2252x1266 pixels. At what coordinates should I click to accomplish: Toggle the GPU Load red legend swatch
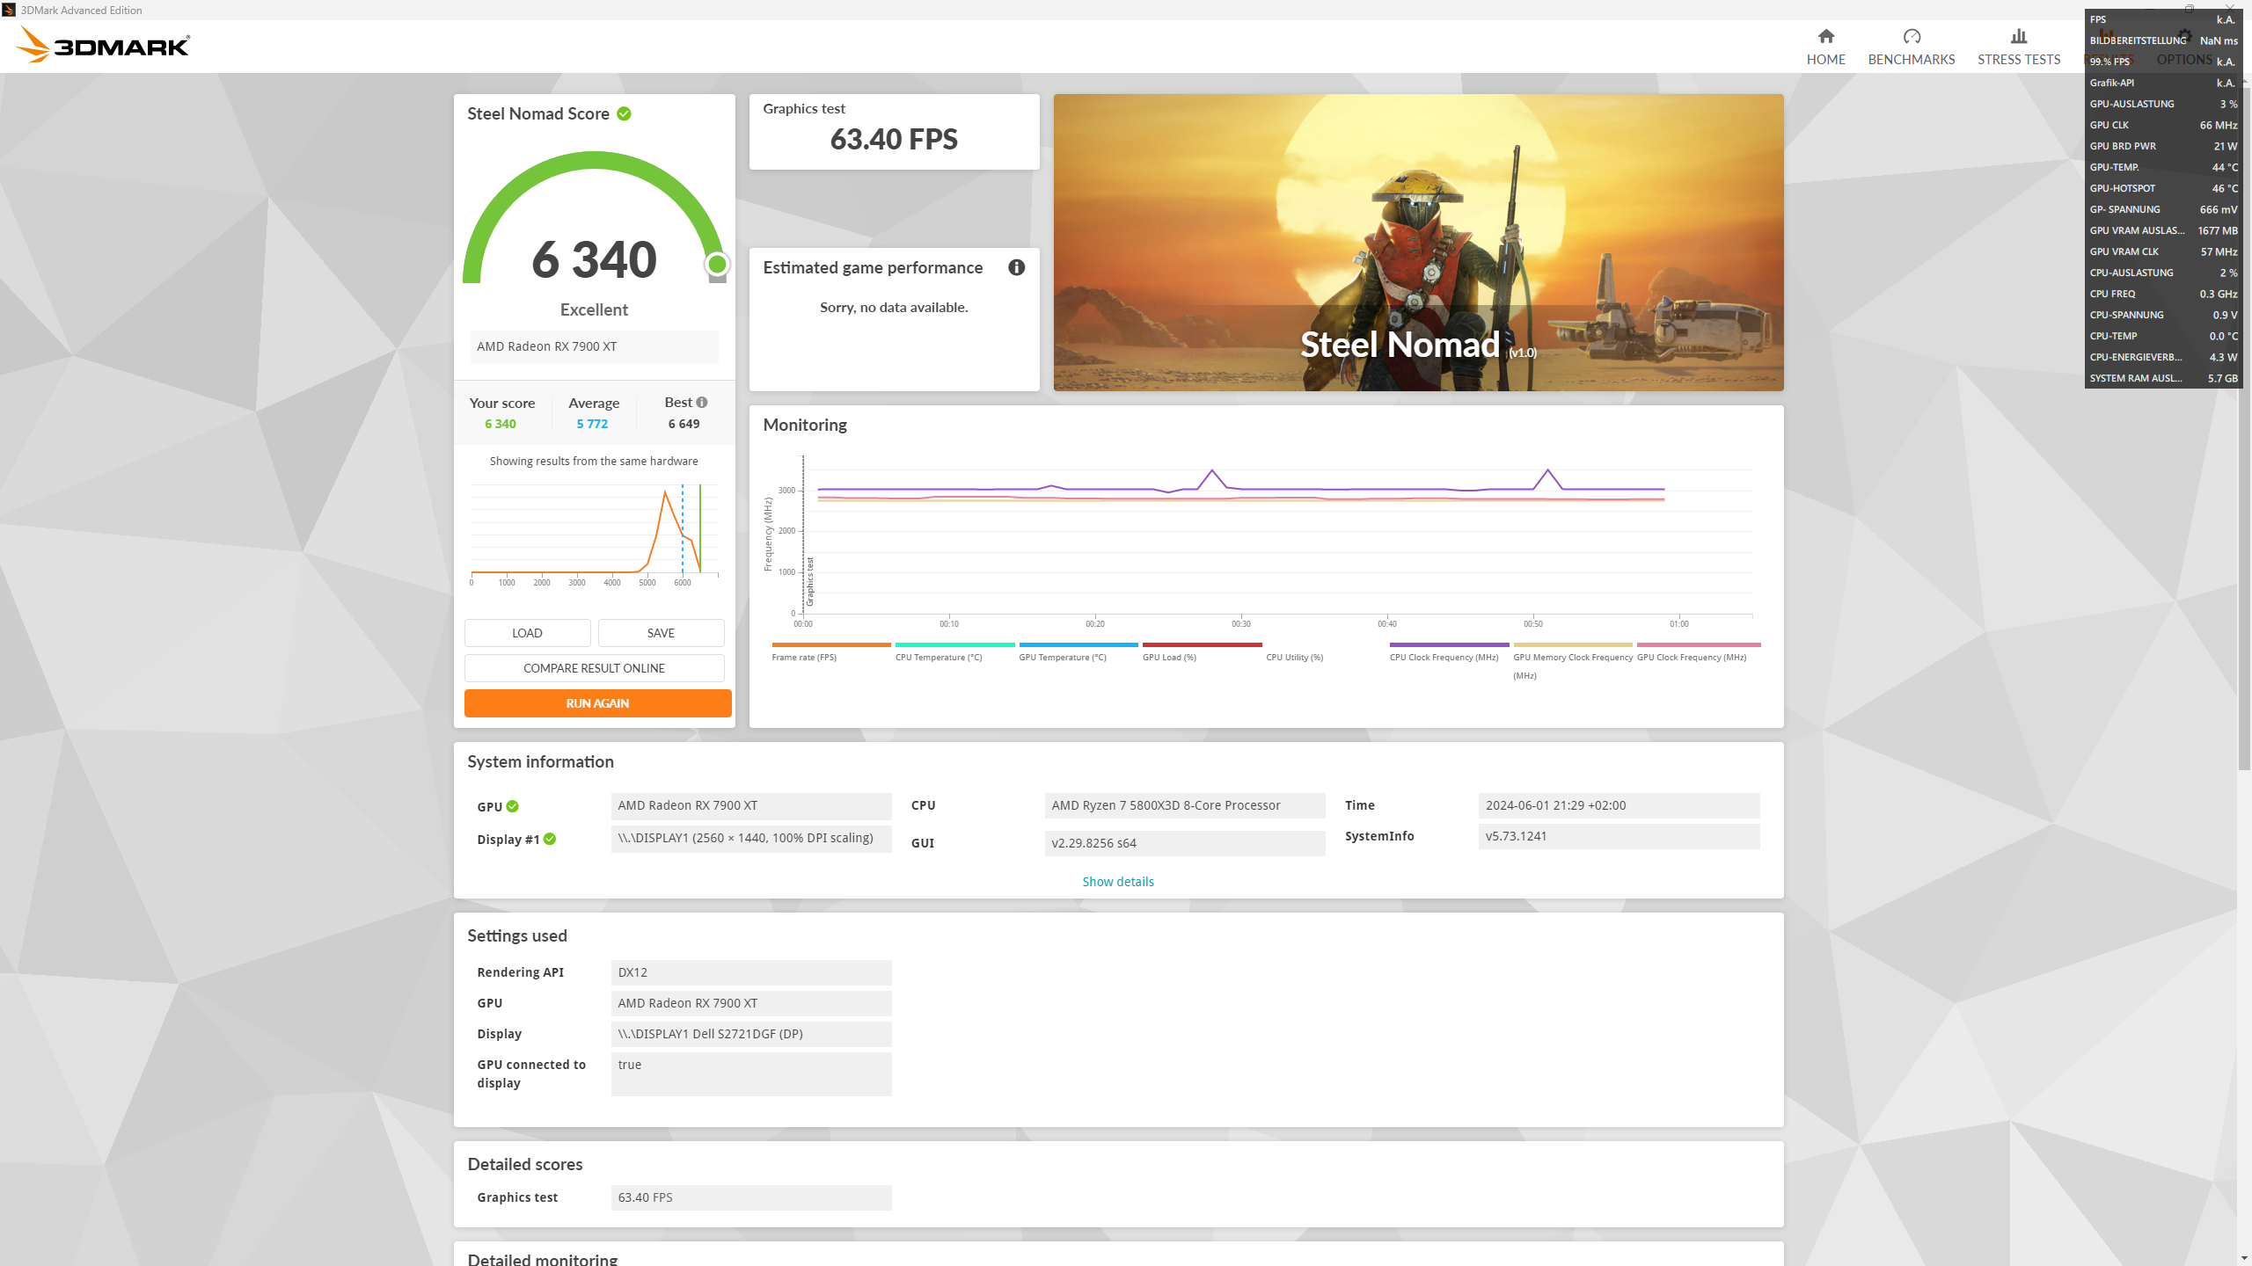pos(1202,645)
